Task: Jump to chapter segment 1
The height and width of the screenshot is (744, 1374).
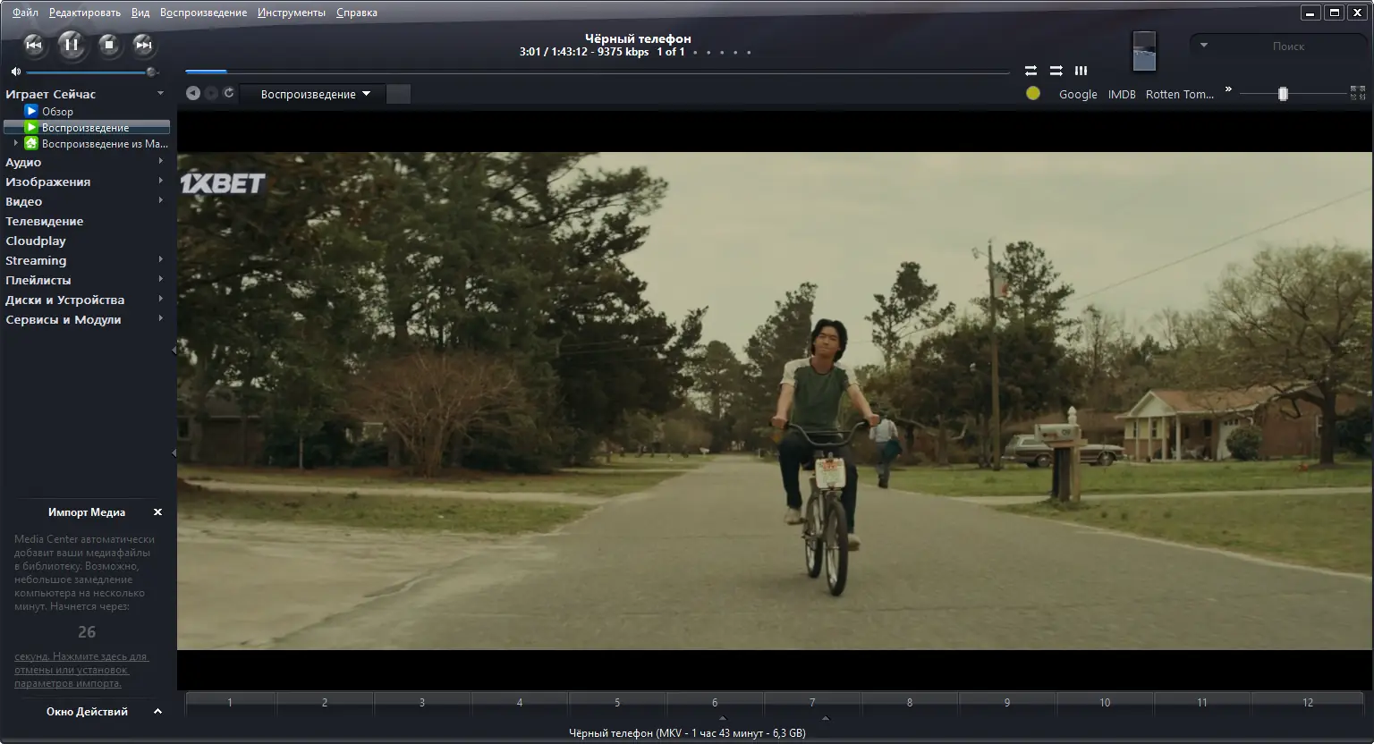Action: [x=230, y=703]
